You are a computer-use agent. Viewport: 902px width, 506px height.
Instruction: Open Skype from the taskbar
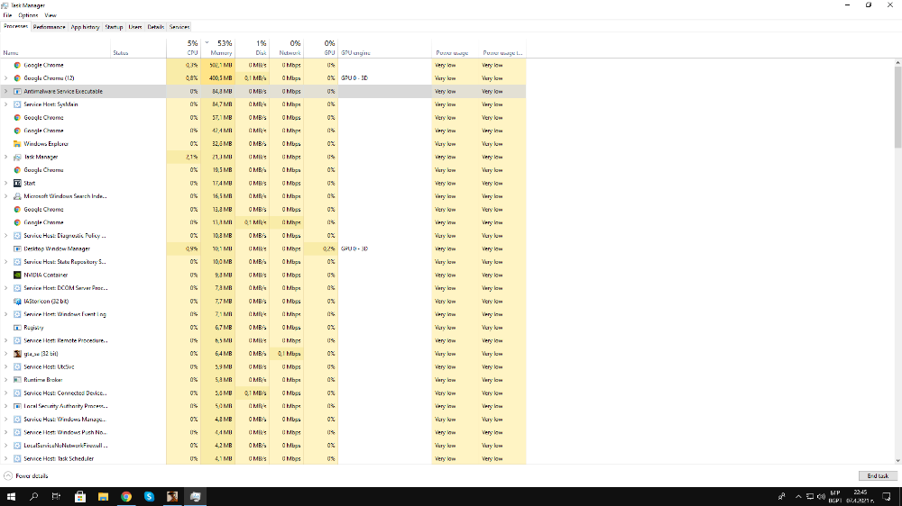tap(149, 497)
